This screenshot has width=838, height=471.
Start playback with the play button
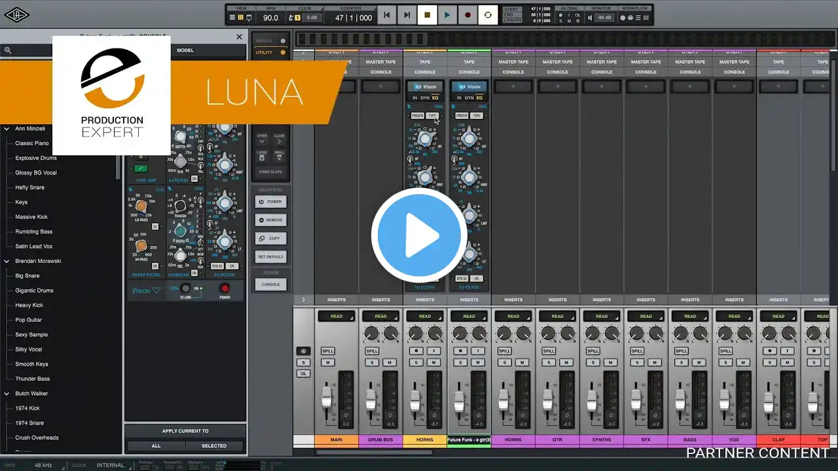click(x=447, y=14)
